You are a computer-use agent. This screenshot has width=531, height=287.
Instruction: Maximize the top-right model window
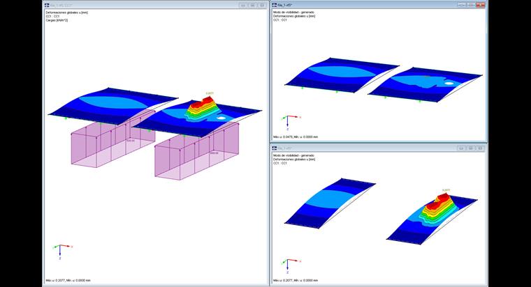pos(471,5)
